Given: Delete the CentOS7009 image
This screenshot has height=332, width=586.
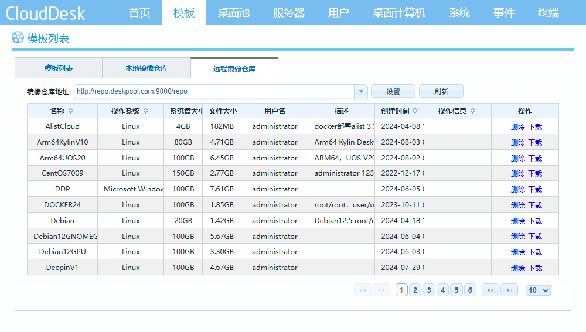Looking at the screenshot, I should pyautogui.click(x=518, y=174).
